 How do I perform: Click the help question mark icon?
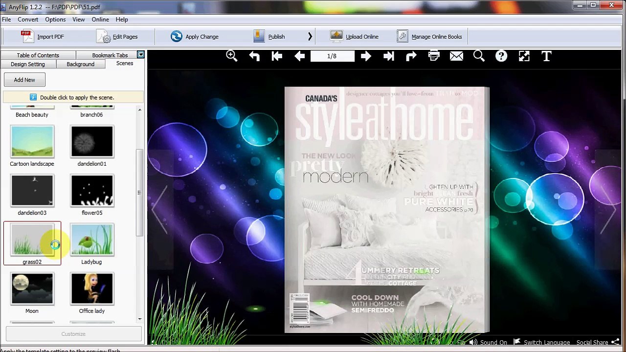501,56
